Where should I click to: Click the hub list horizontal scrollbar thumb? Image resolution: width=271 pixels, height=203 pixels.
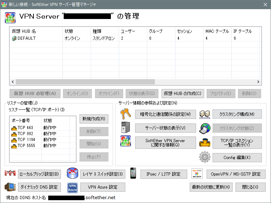(85, 82)
